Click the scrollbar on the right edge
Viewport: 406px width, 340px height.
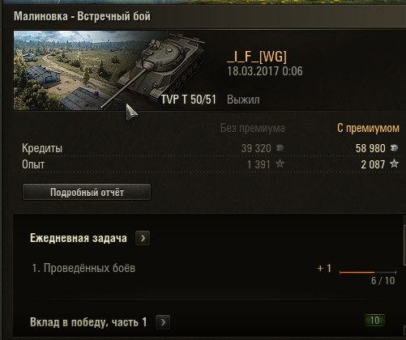pyautogui.click(x=404, y=245)
